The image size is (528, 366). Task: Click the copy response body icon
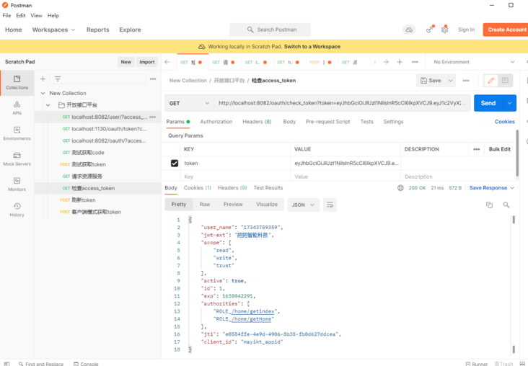(489, 205)
